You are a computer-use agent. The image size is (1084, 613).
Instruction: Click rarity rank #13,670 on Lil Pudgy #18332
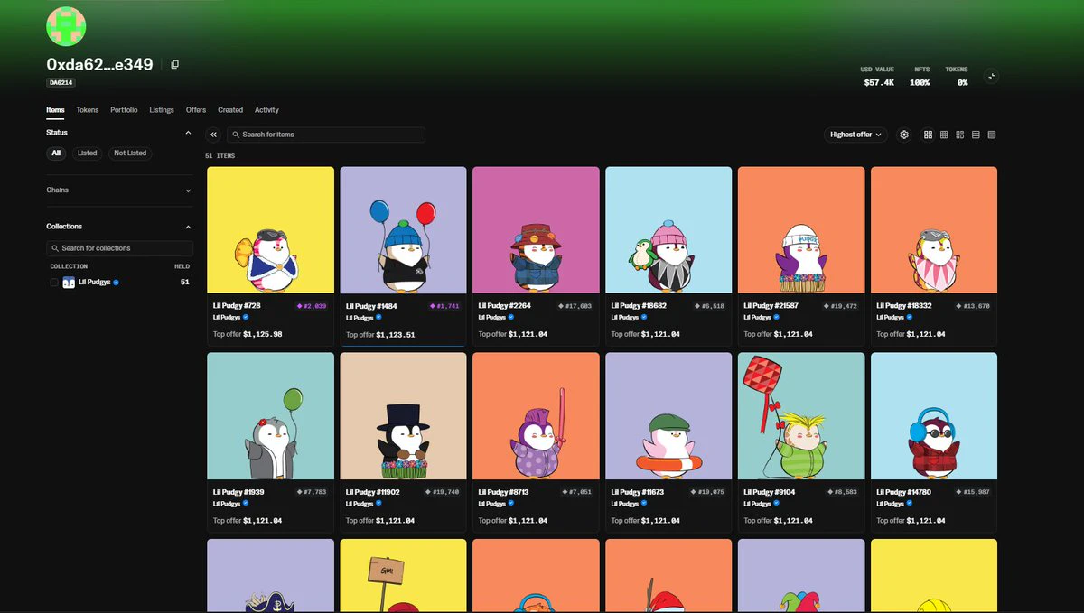pyautogui.click(x=973, y=306)
